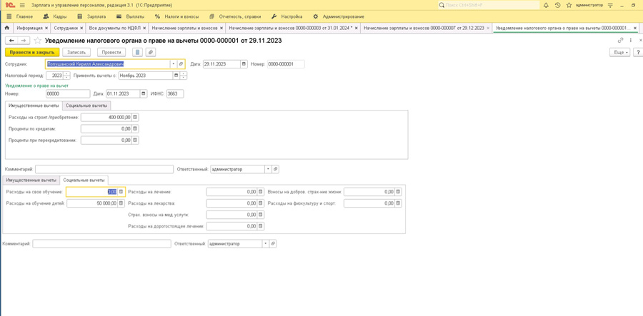Navigate forward with the right arrow
The image size is (643, 316).
coord(24,41)
